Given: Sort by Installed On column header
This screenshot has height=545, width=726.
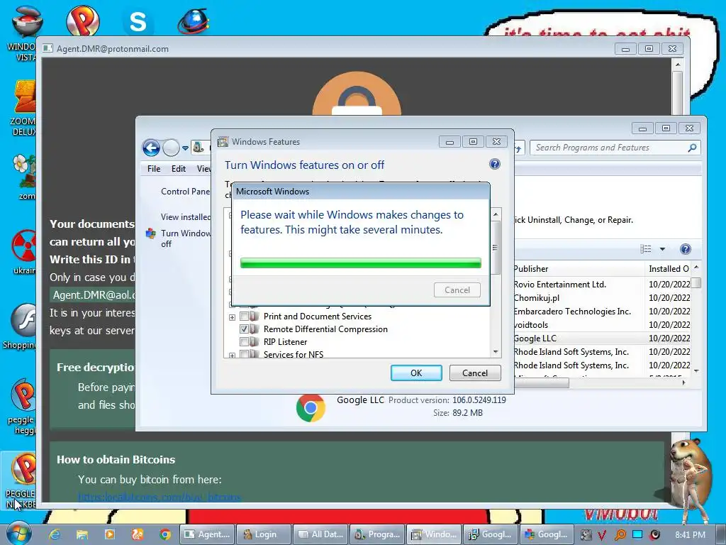Looking at the screenshot, I should pos(669,269).
